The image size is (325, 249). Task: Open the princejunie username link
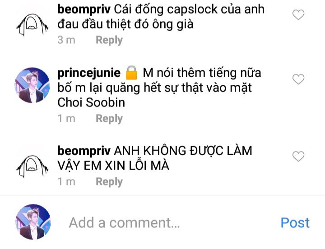pyautogui.click(x=89, y=74)
